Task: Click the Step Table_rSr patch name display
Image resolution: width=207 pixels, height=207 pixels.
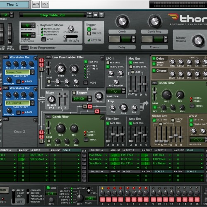Action: click(x=53, y=15)
